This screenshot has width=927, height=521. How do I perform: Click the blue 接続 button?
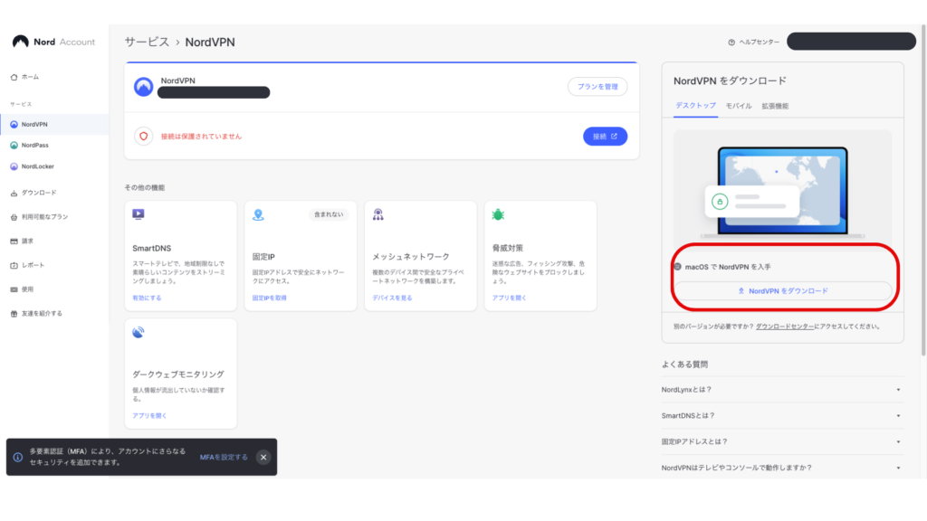[605, 137]
